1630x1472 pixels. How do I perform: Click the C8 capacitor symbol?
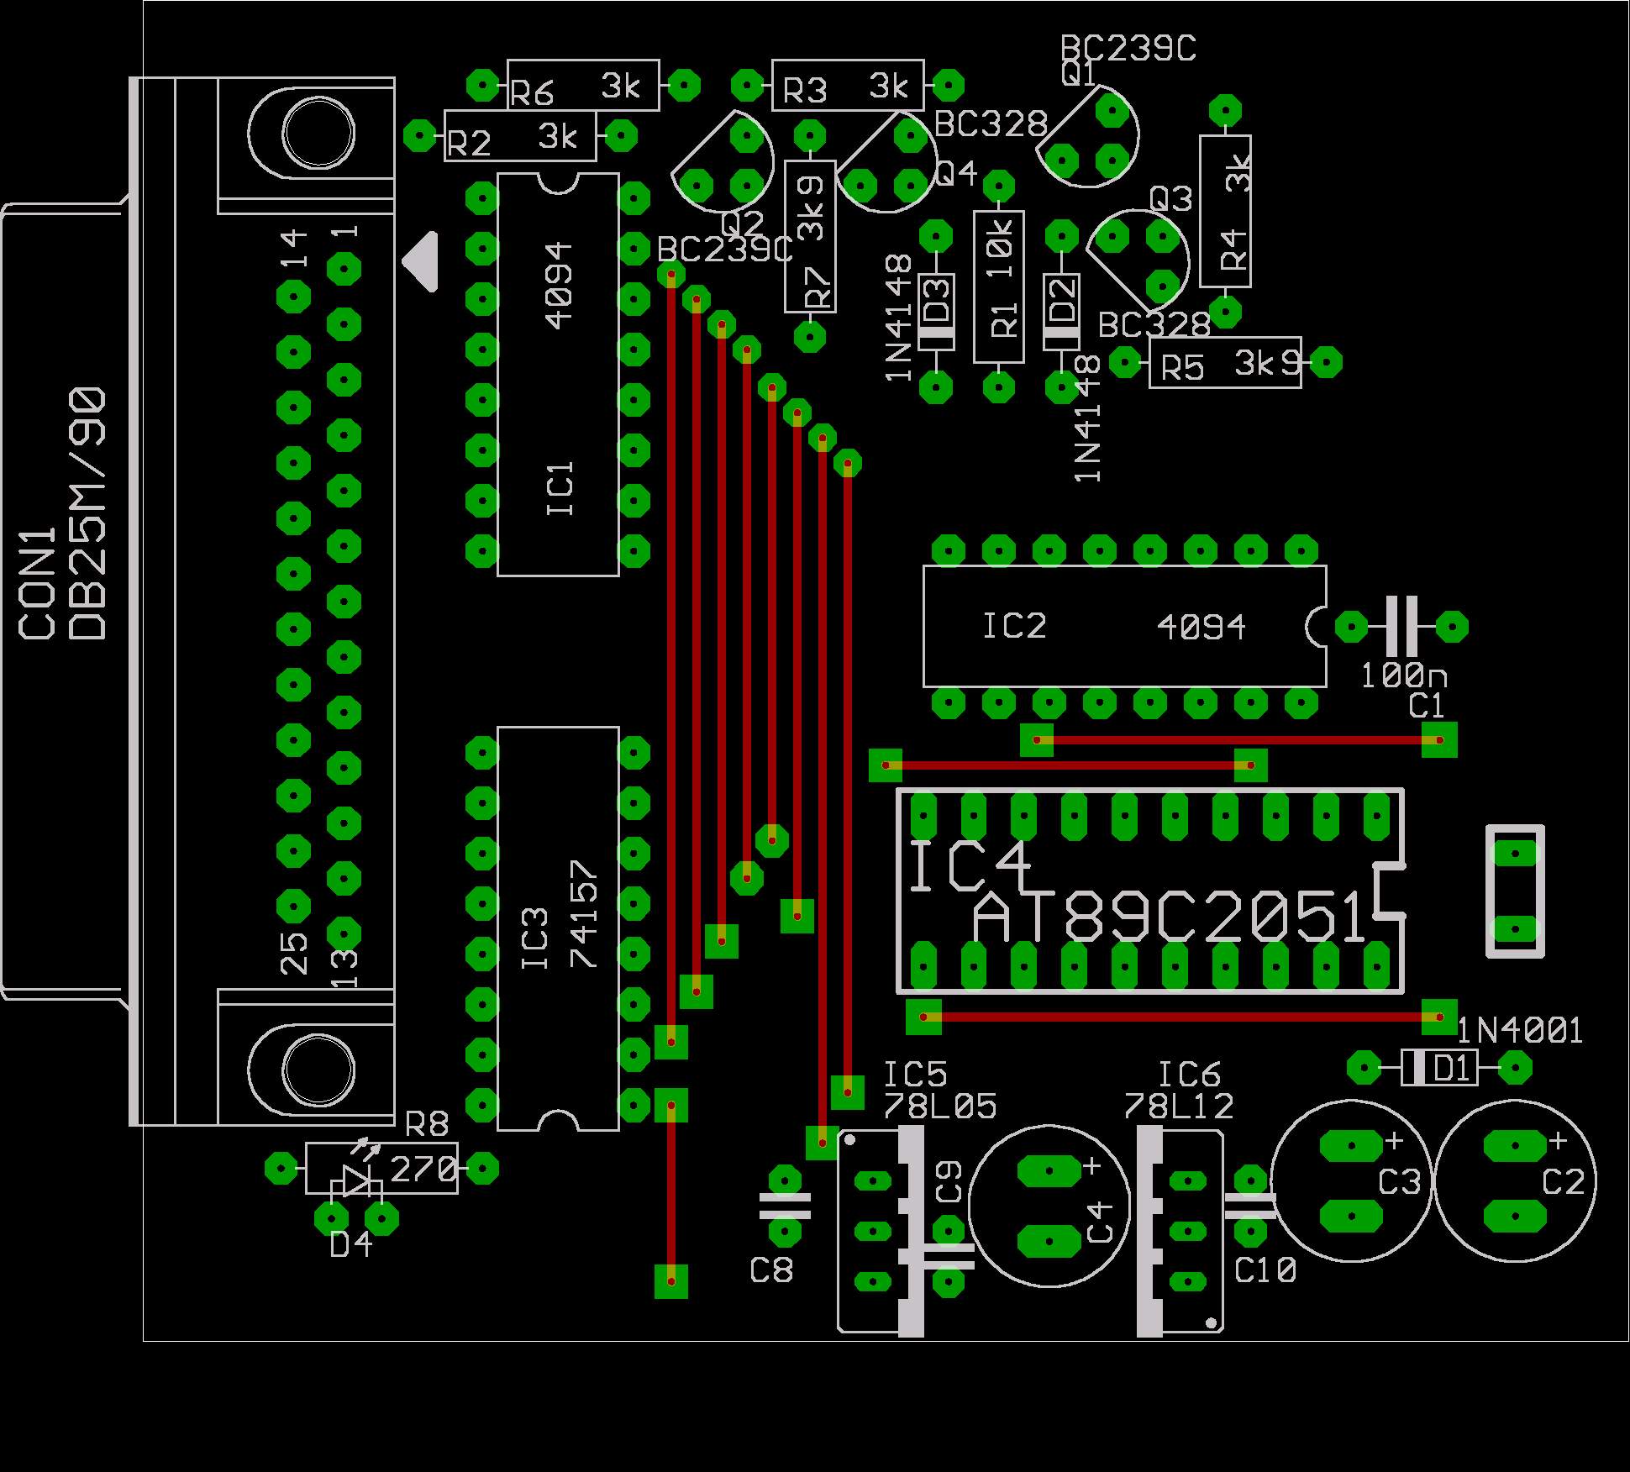point(785,1207)
